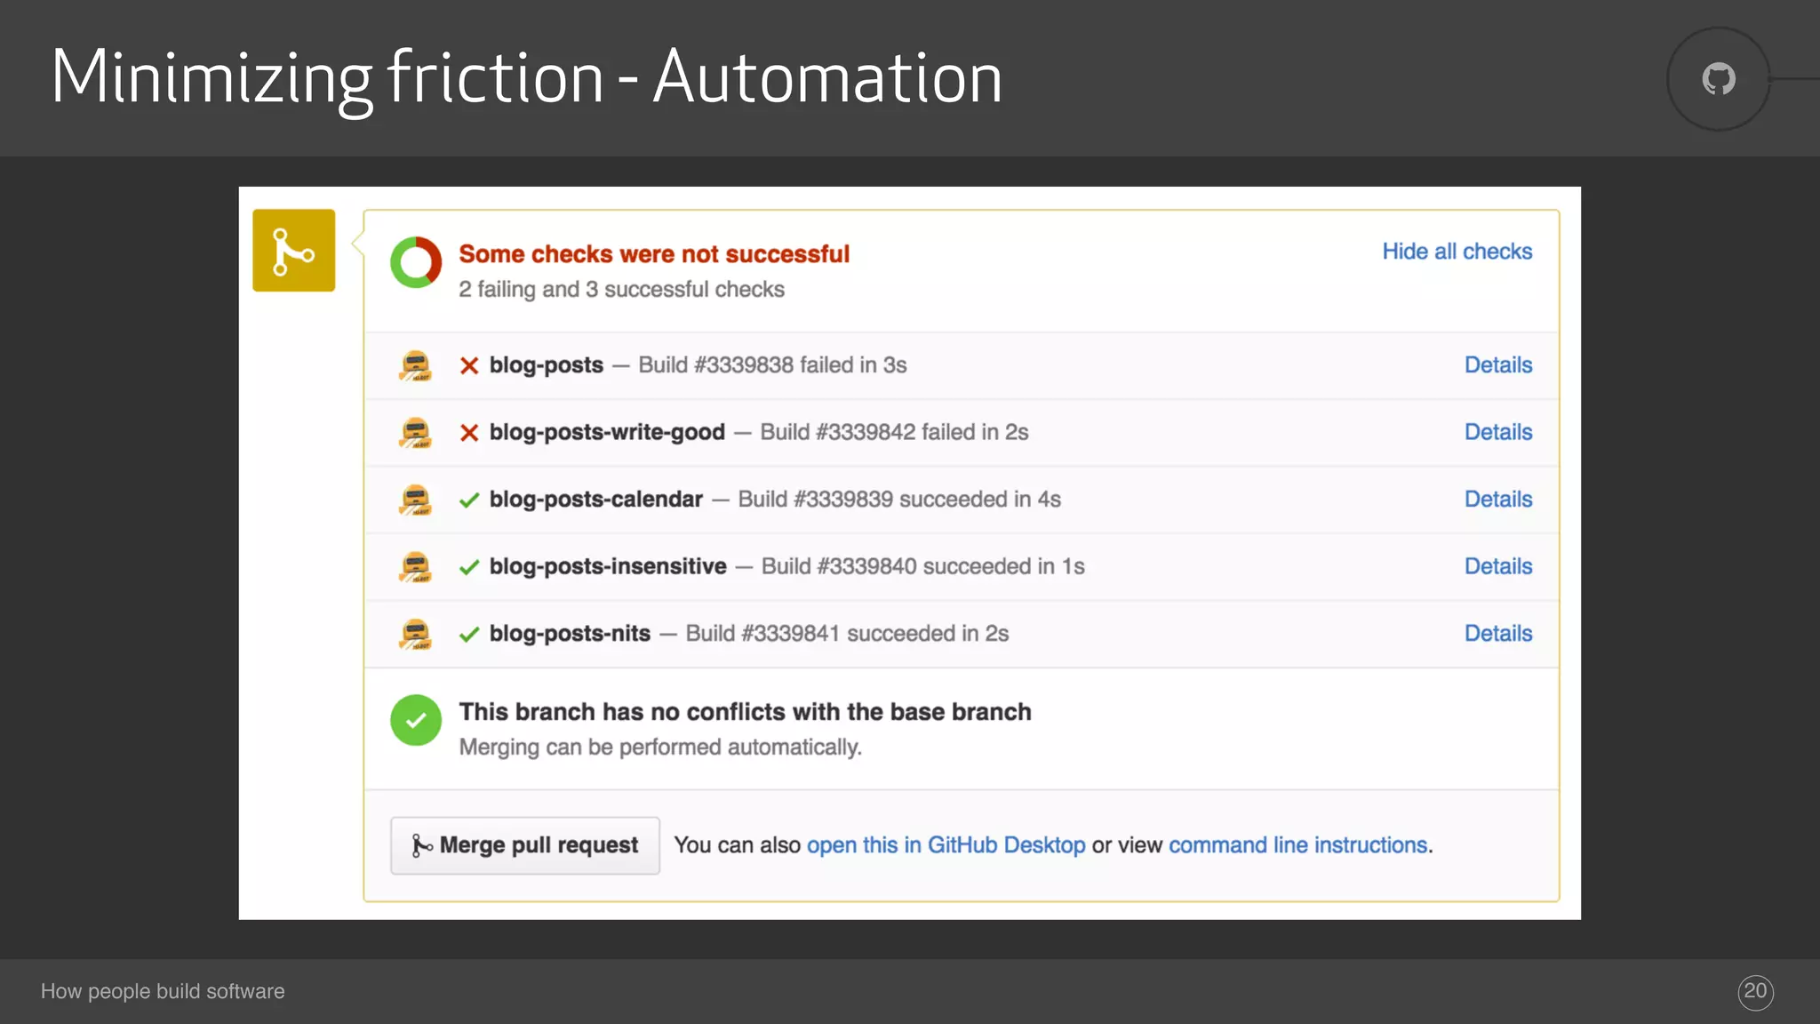
Task: Click the red X on blog-posts check
Action: 469,365
